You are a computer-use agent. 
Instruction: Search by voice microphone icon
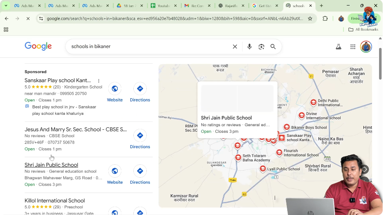(x=250, y=46)
